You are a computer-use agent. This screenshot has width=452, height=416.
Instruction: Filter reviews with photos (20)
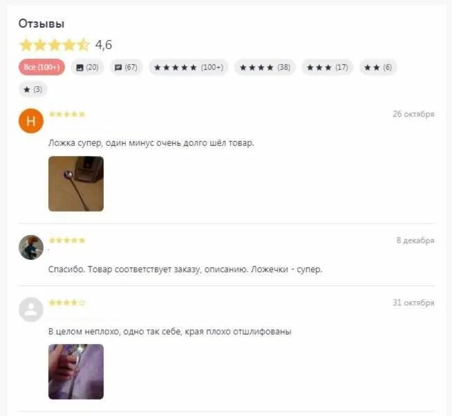[87, 67]
